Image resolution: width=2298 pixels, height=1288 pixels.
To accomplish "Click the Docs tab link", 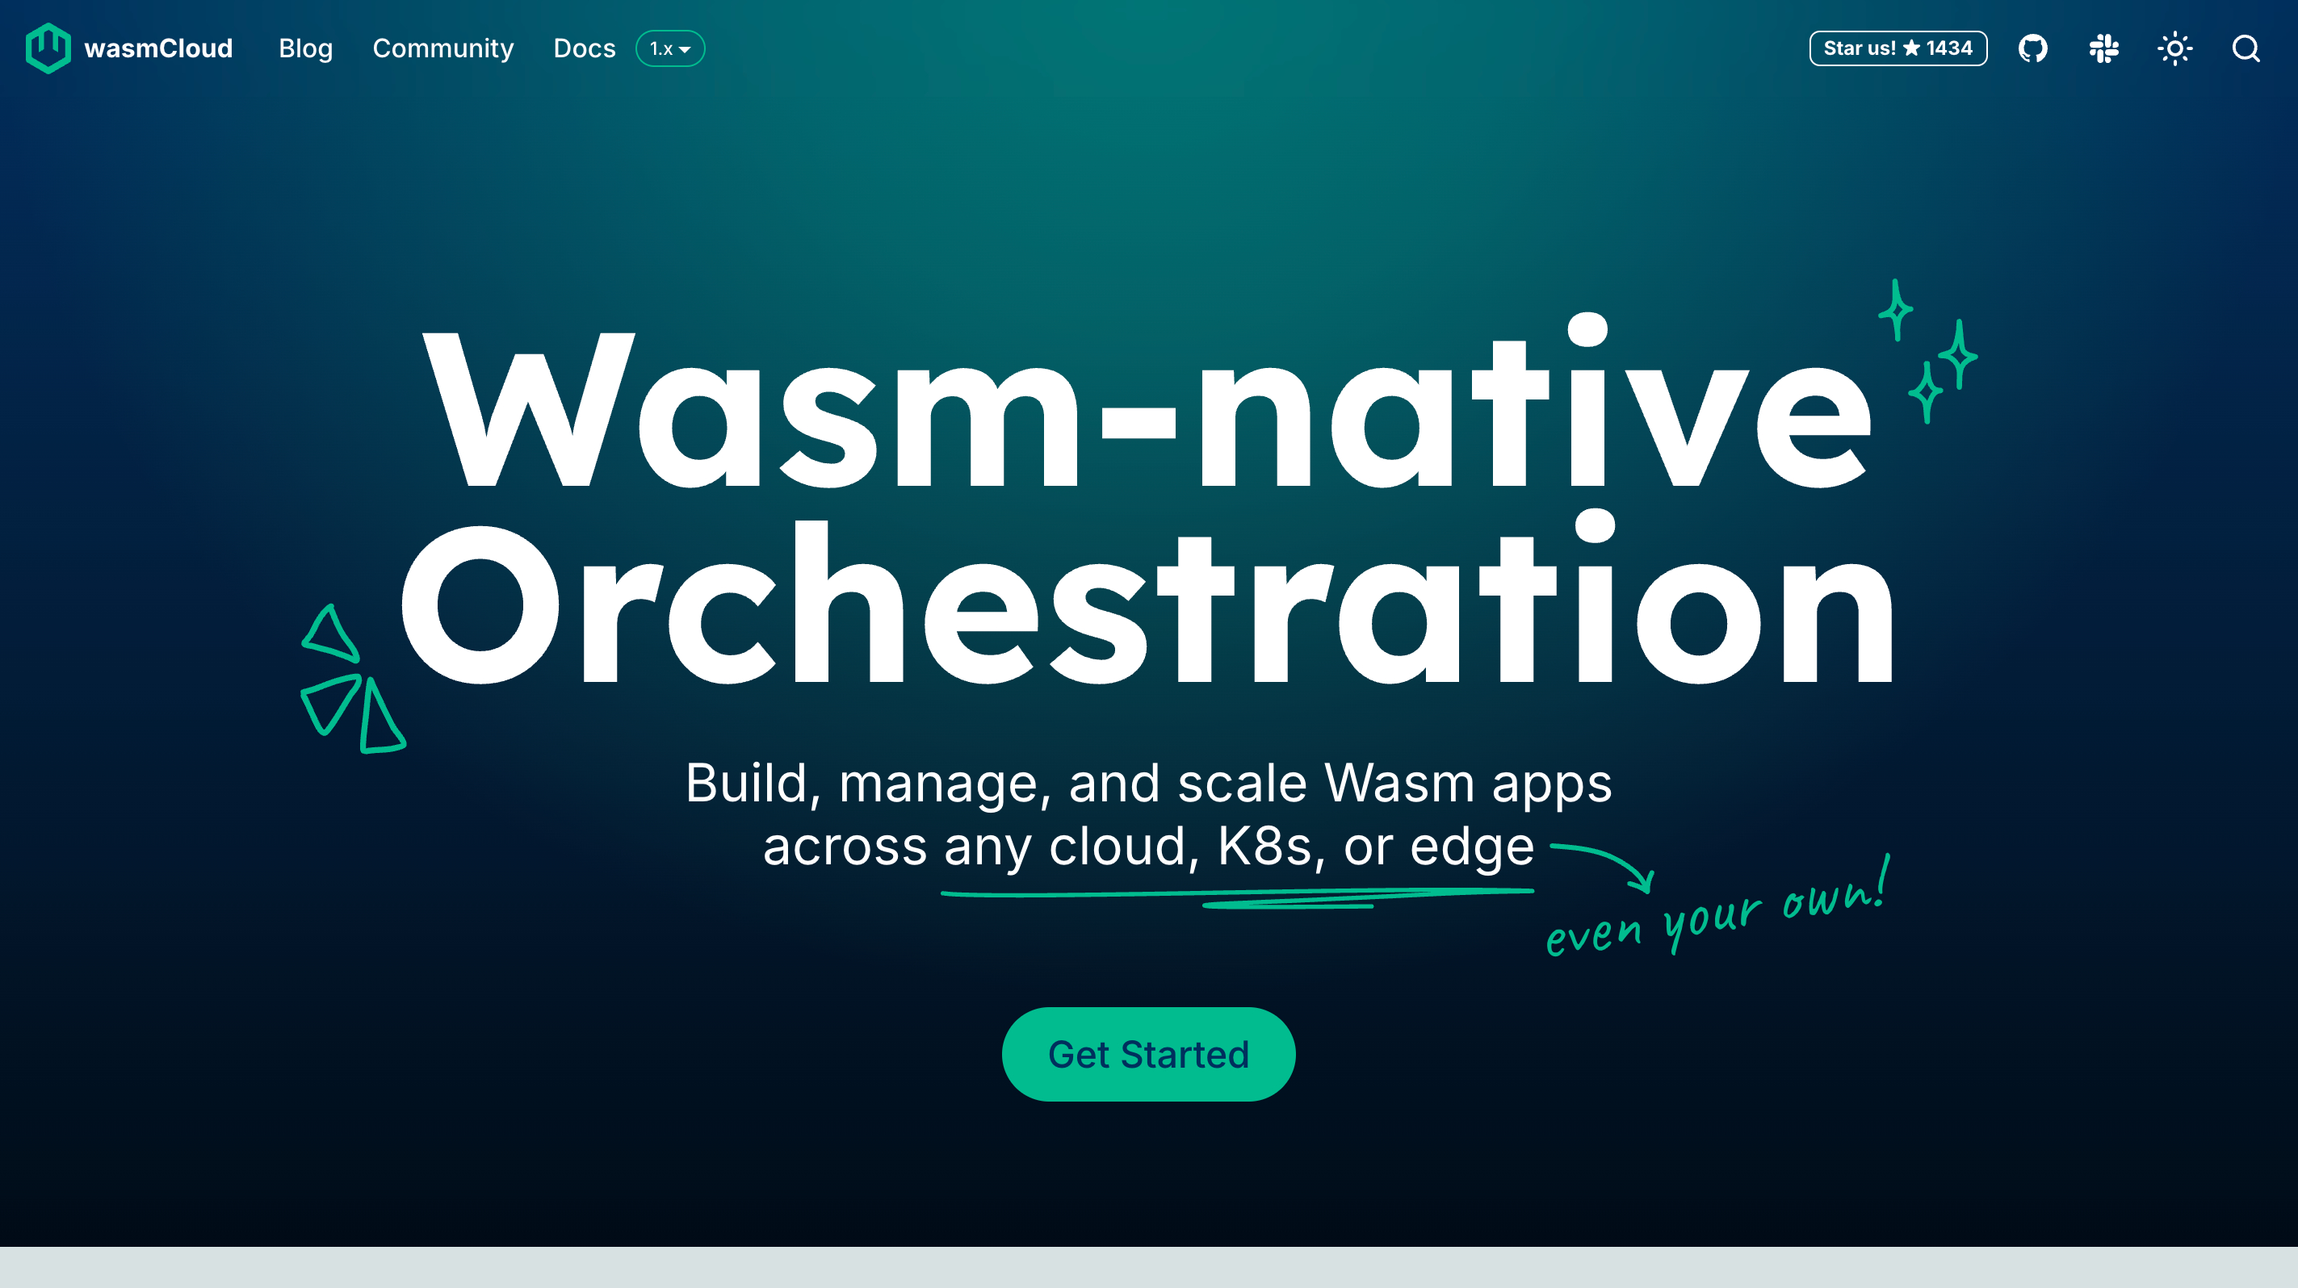I will coord(584,48).
